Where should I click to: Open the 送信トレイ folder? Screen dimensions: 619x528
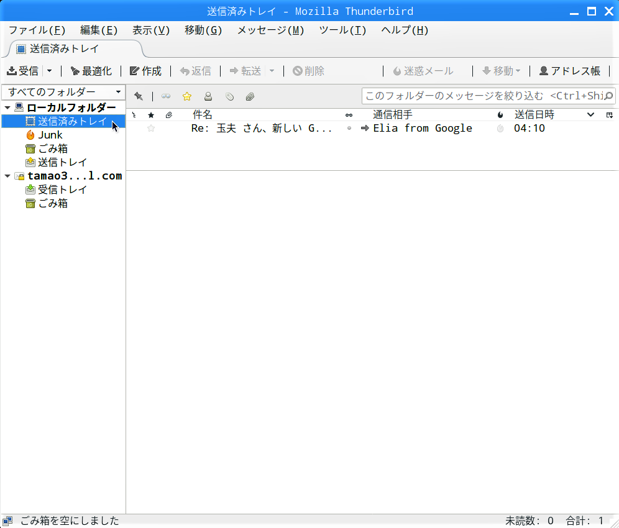[63, 162]
